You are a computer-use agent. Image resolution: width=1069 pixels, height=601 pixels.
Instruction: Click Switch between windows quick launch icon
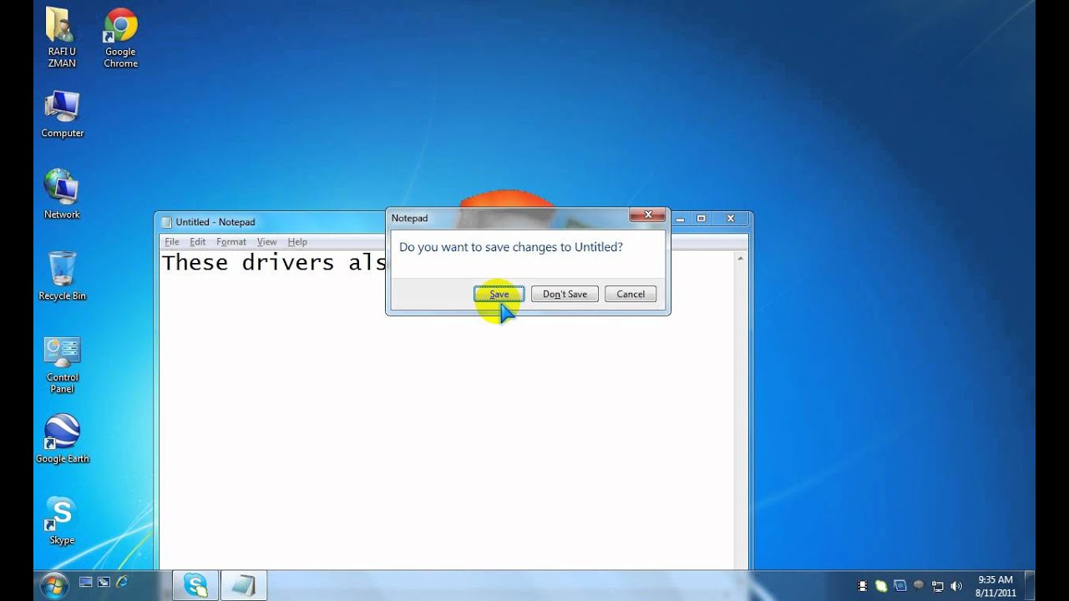(x=104, y=582)
